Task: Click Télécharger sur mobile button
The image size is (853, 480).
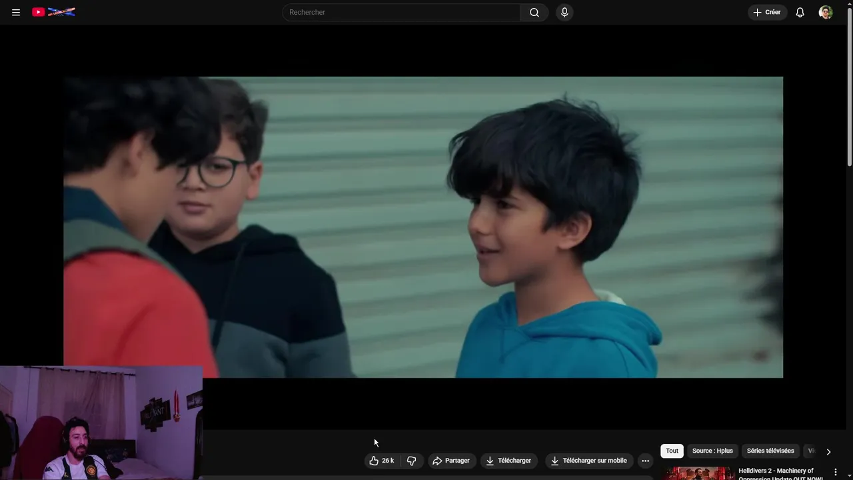Action: pos(589,461)
